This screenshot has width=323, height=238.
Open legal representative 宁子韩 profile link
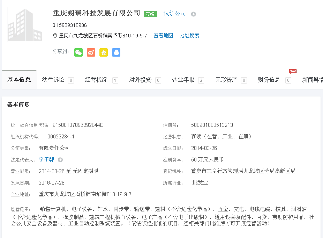(x=47, y=160)
